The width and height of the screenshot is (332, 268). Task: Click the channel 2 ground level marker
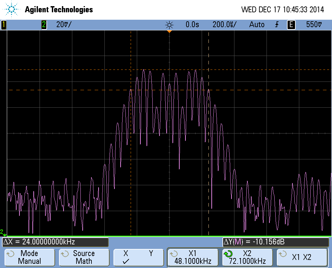[3, 232]
